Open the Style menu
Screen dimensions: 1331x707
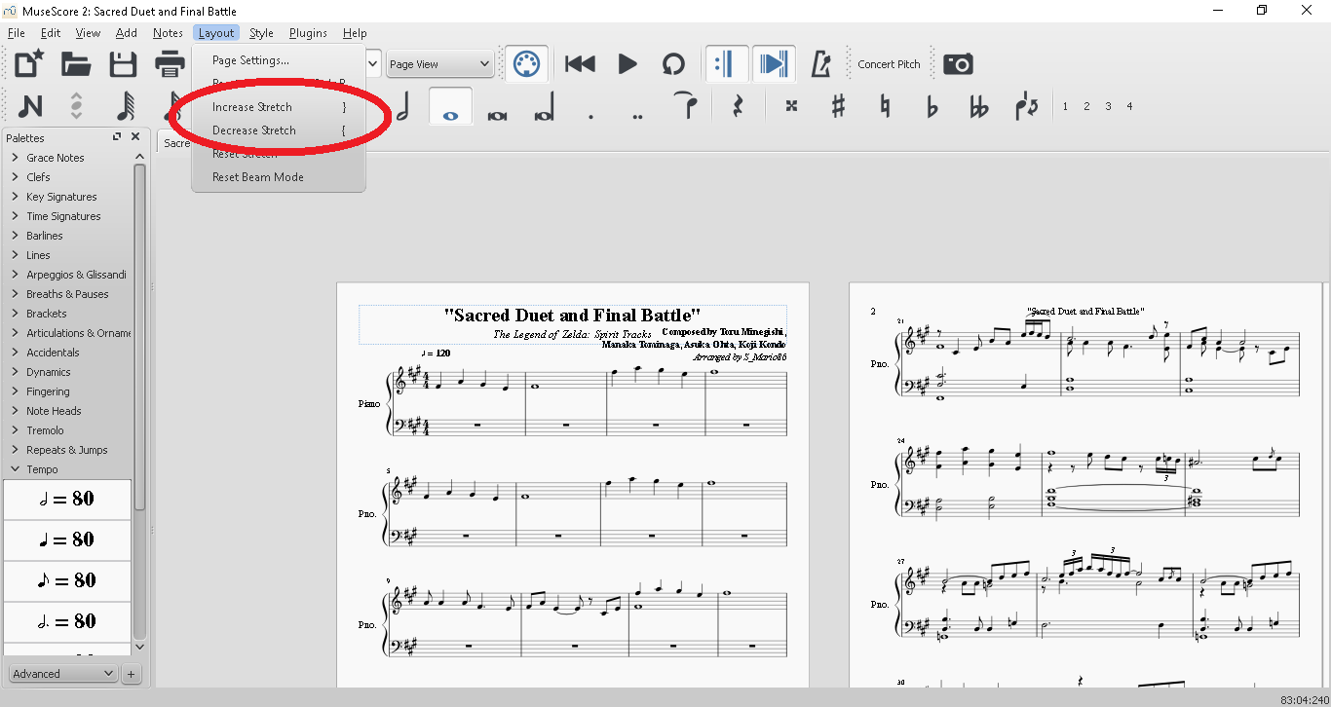261,33
